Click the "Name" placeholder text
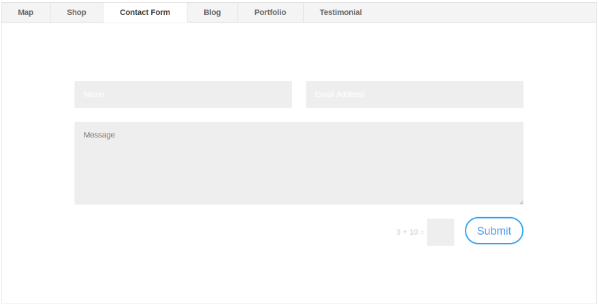This screenshot has height=307, width=599. pos(94,95)
